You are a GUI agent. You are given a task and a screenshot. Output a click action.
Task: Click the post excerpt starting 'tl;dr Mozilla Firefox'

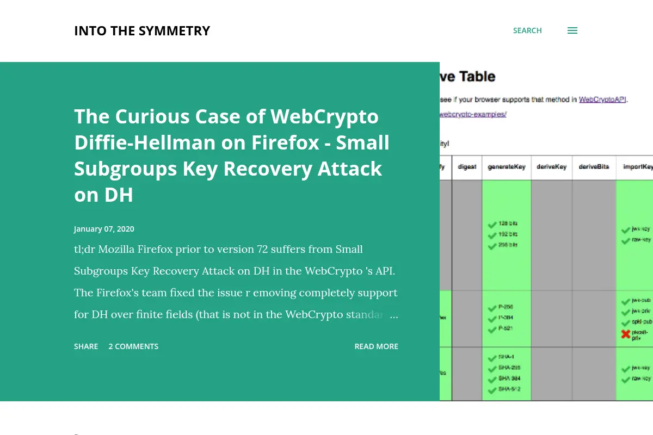click(236, 282)
